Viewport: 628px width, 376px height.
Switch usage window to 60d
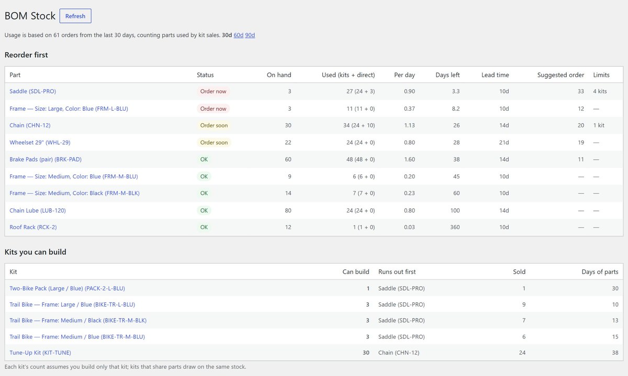point(238,35)
